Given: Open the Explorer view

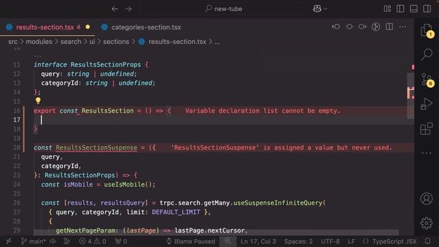Looking at the screenshot, I should click(x=426, y=30).
